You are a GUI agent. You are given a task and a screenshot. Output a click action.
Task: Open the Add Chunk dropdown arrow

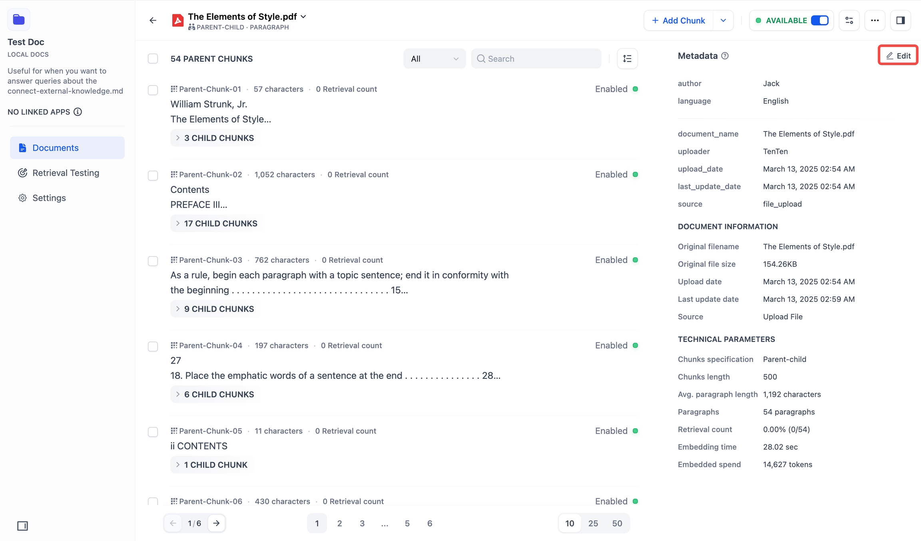click(x=723, y=20)
